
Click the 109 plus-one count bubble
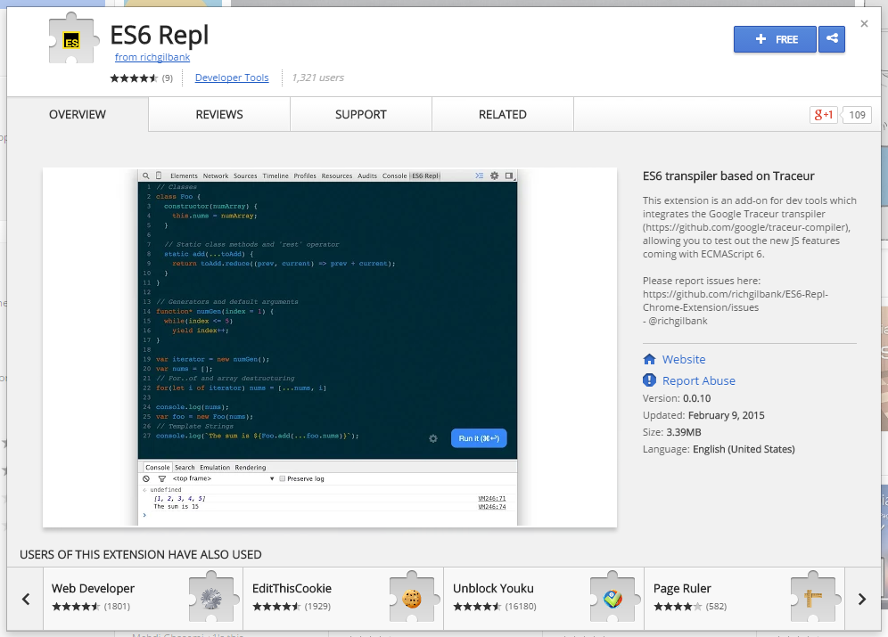click(857, 115)
